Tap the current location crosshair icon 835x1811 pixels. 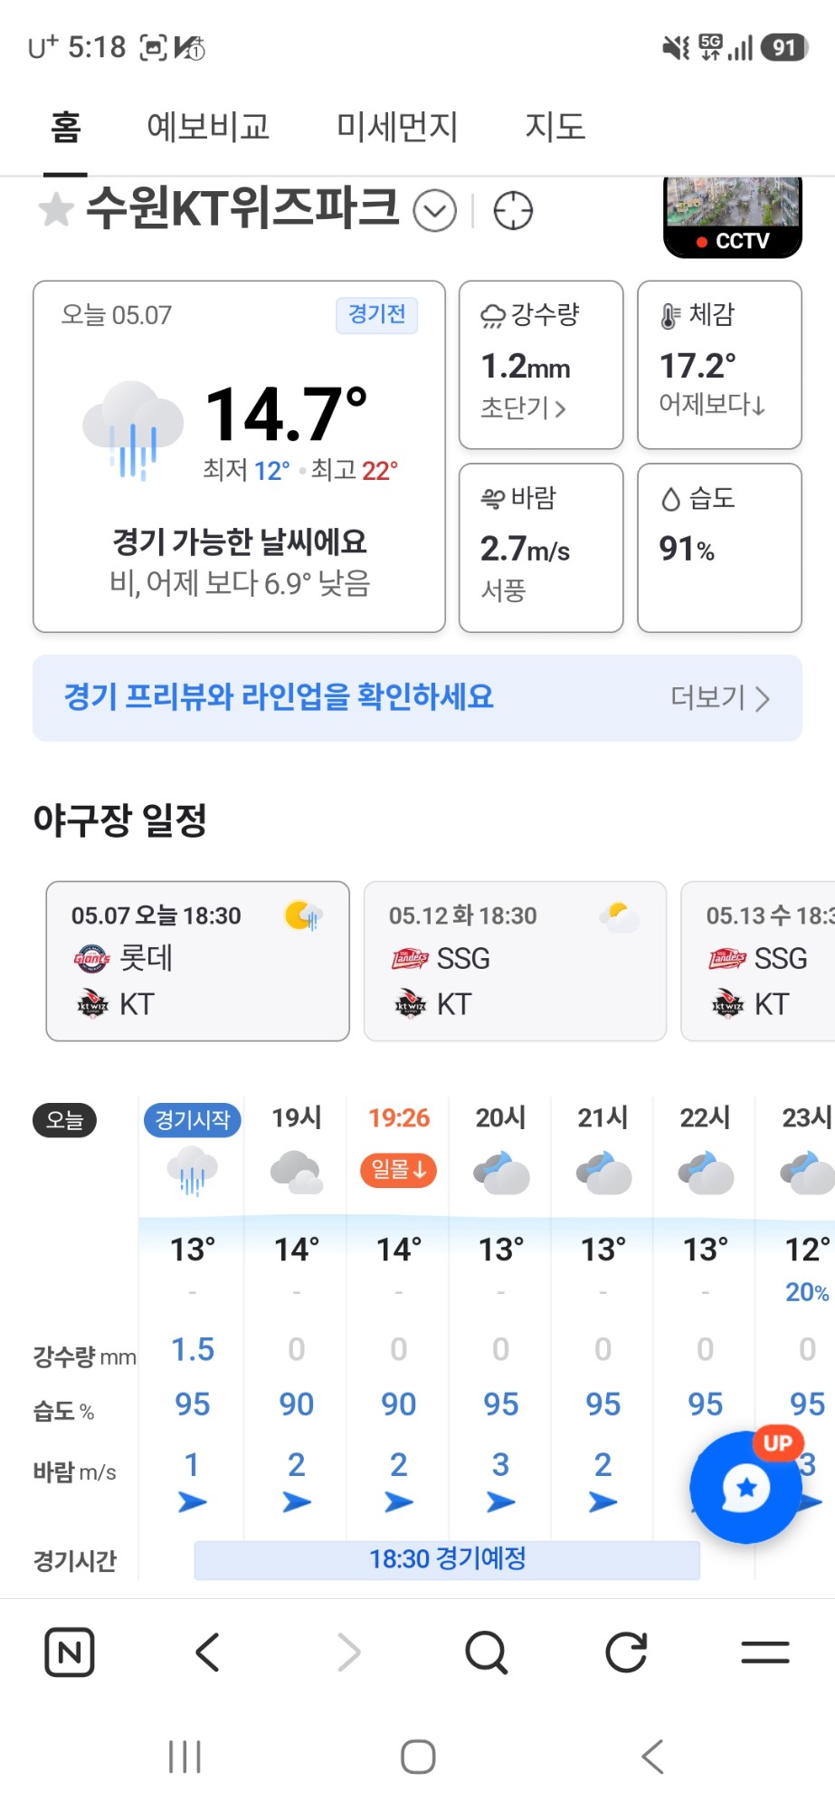[x=513, y=211]
